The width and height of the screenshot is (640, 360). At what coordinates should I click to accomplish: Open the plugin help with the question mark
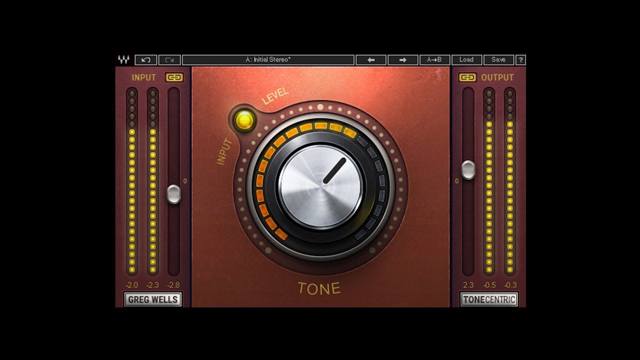[521, 59]
